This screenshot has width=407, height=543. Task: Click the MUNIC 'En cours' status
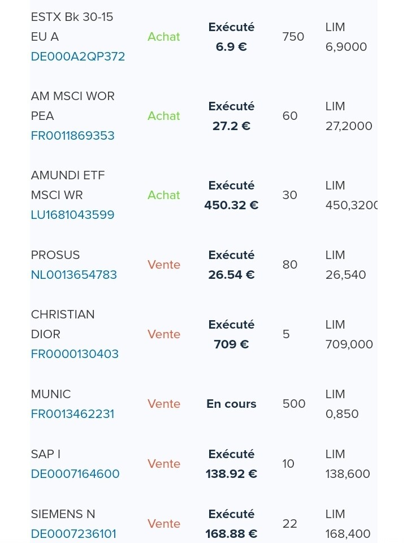[231, 404]
